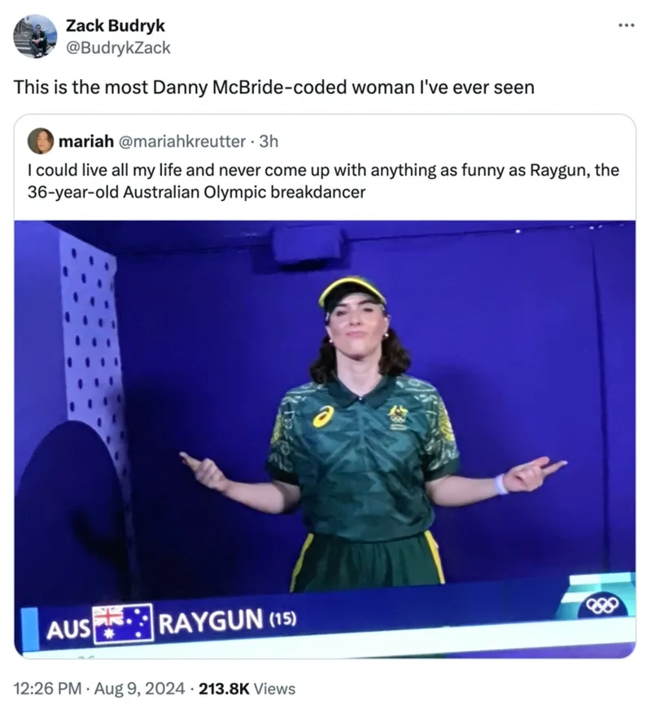Click Zack Budryk's profile avatar
Screen dimensions: 651x713
click(x=35, y=37)
